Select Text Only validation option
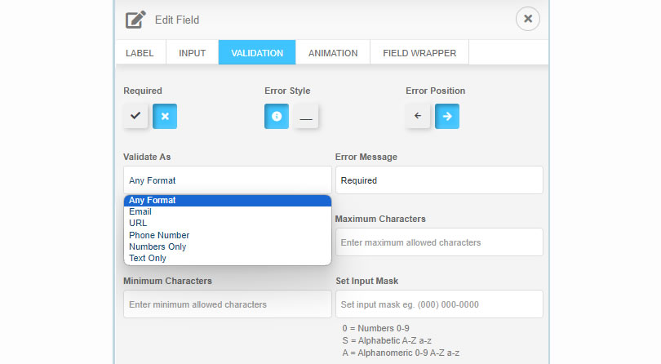 [228, 258]
